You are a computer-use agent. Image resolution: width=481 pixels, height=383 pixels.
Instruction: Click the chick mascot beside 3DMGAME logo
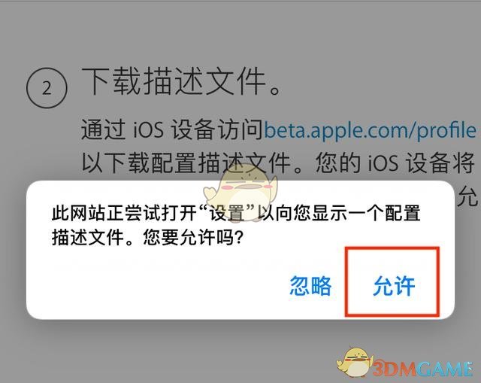(x=355, y=363)
